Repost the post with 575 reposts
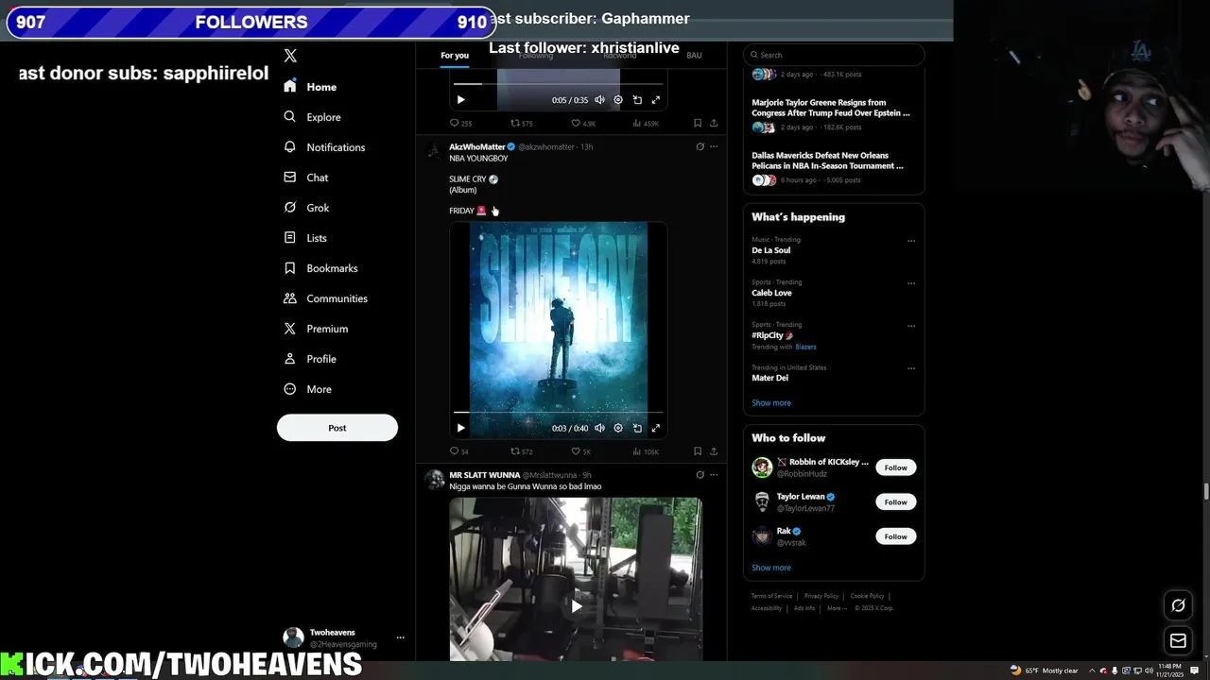Viewport: 1210px width, 680px height. pyautogui.click(x=522, y=124)
